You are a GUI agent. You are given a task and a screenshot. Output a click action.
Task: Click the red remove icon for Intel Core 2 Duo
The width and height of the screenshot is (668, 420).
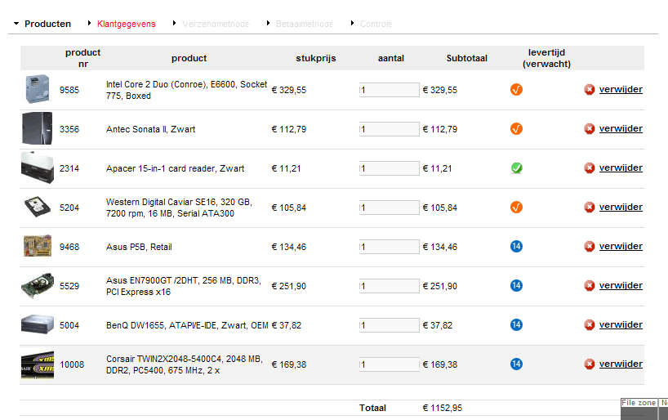click(x=589, y=90)
